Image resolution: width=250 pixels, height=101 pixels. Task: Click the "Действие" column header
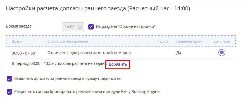pos(222,41)
